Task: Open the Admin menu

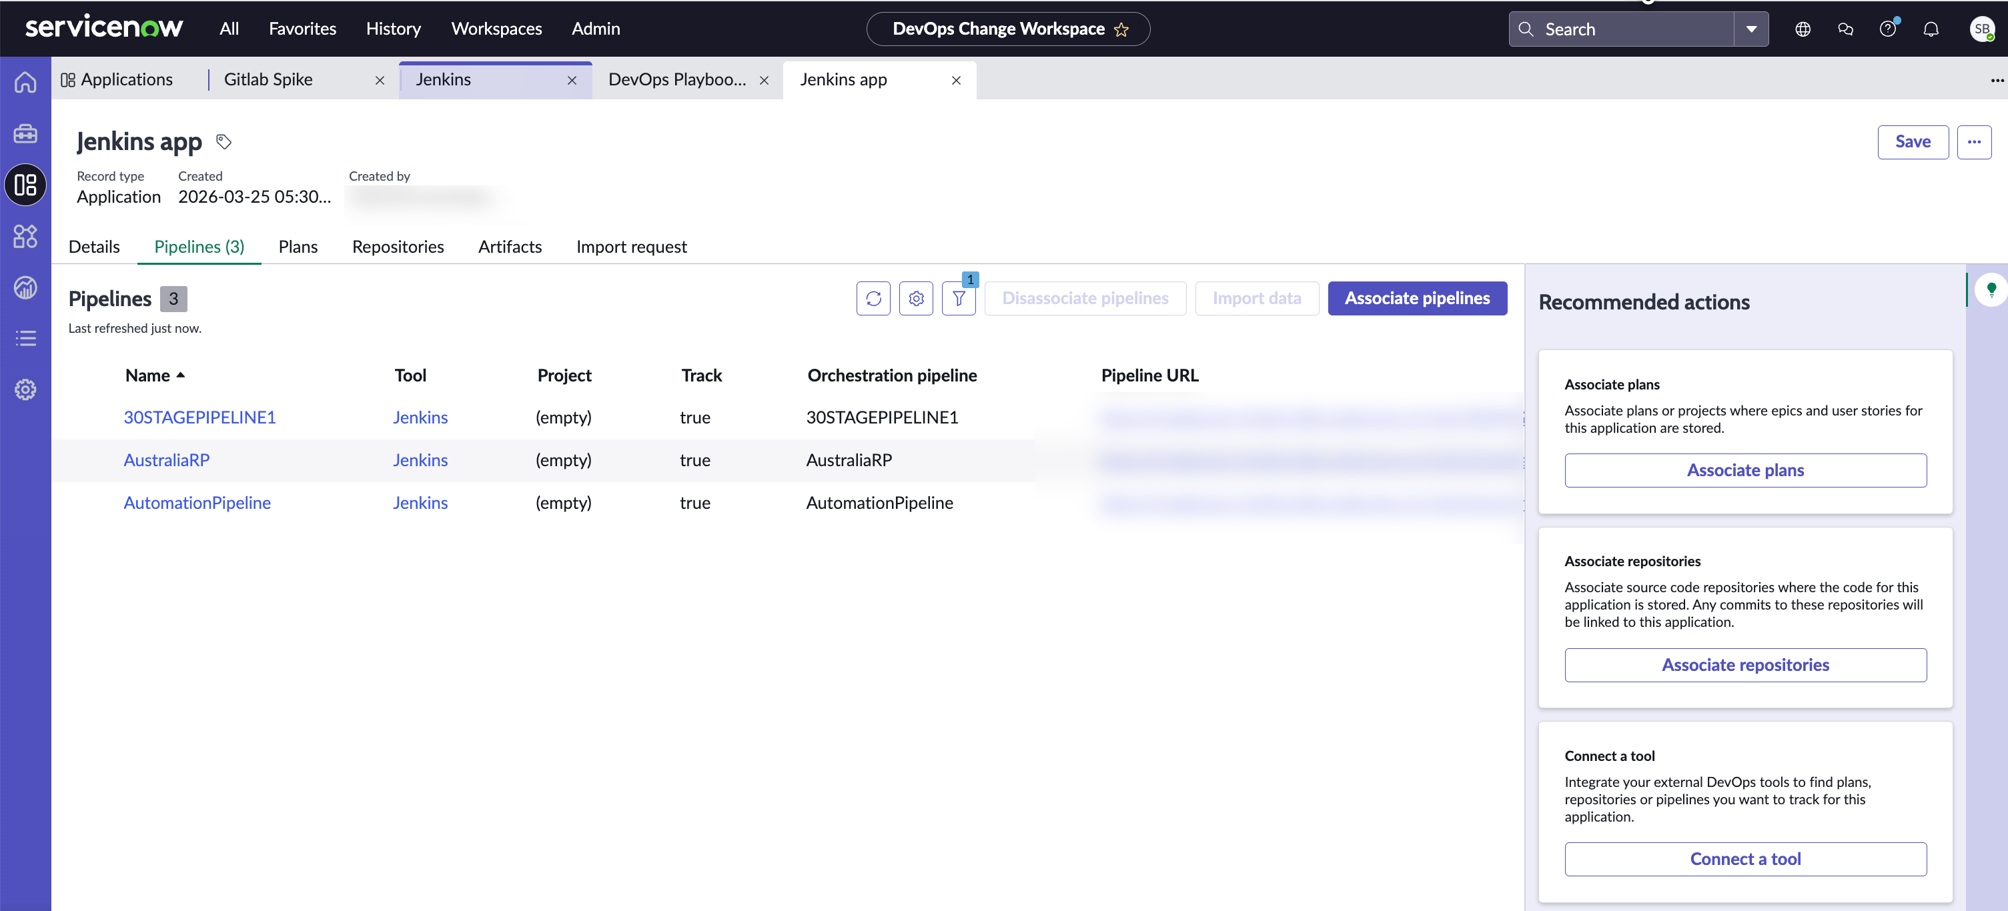Action: pos(596,29)
